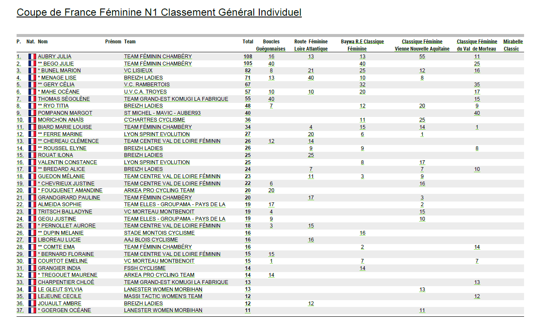Open team link FSSH CYCLISME

pyautogui.click(x=145, y=268)
